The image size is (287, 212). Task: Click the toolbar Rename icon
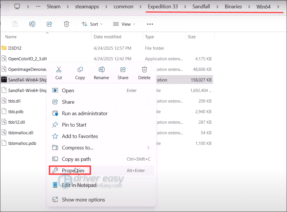[32, 24]
